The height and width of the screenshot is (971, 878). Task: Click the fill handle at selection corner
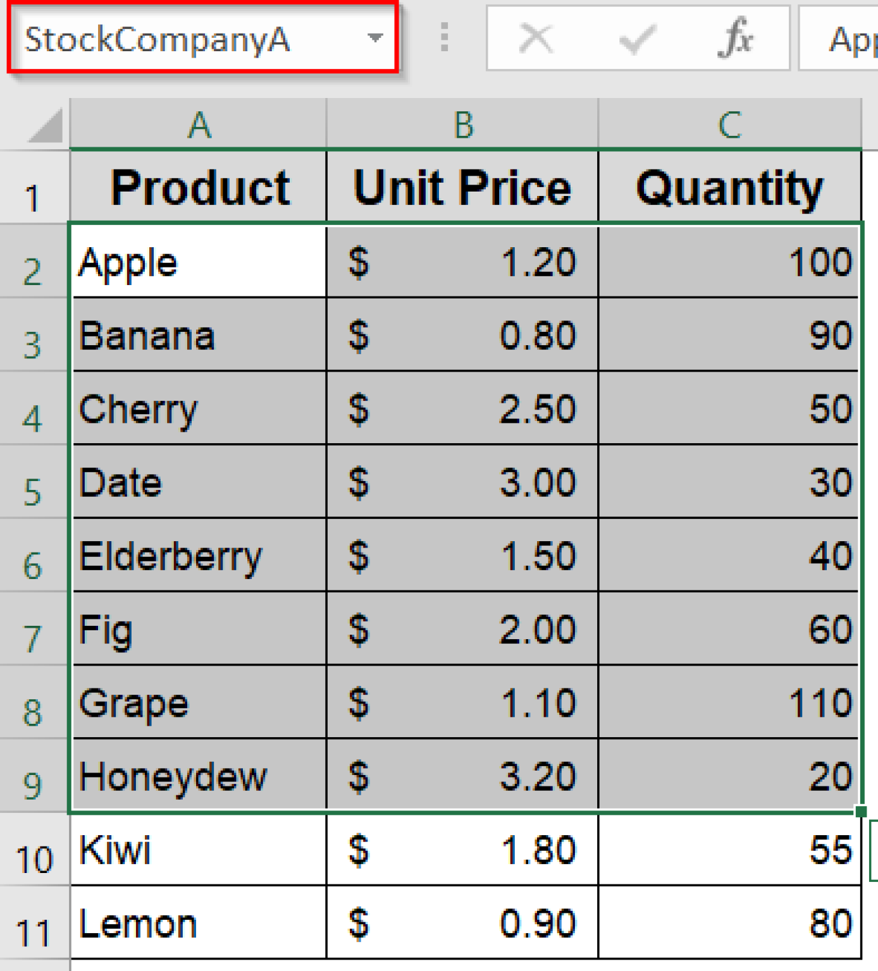point(861,811)
